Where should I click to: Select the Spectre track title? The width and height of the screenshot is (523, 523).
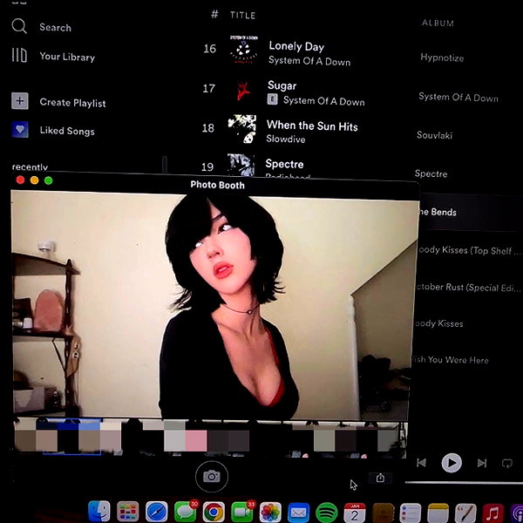point(284,164)
